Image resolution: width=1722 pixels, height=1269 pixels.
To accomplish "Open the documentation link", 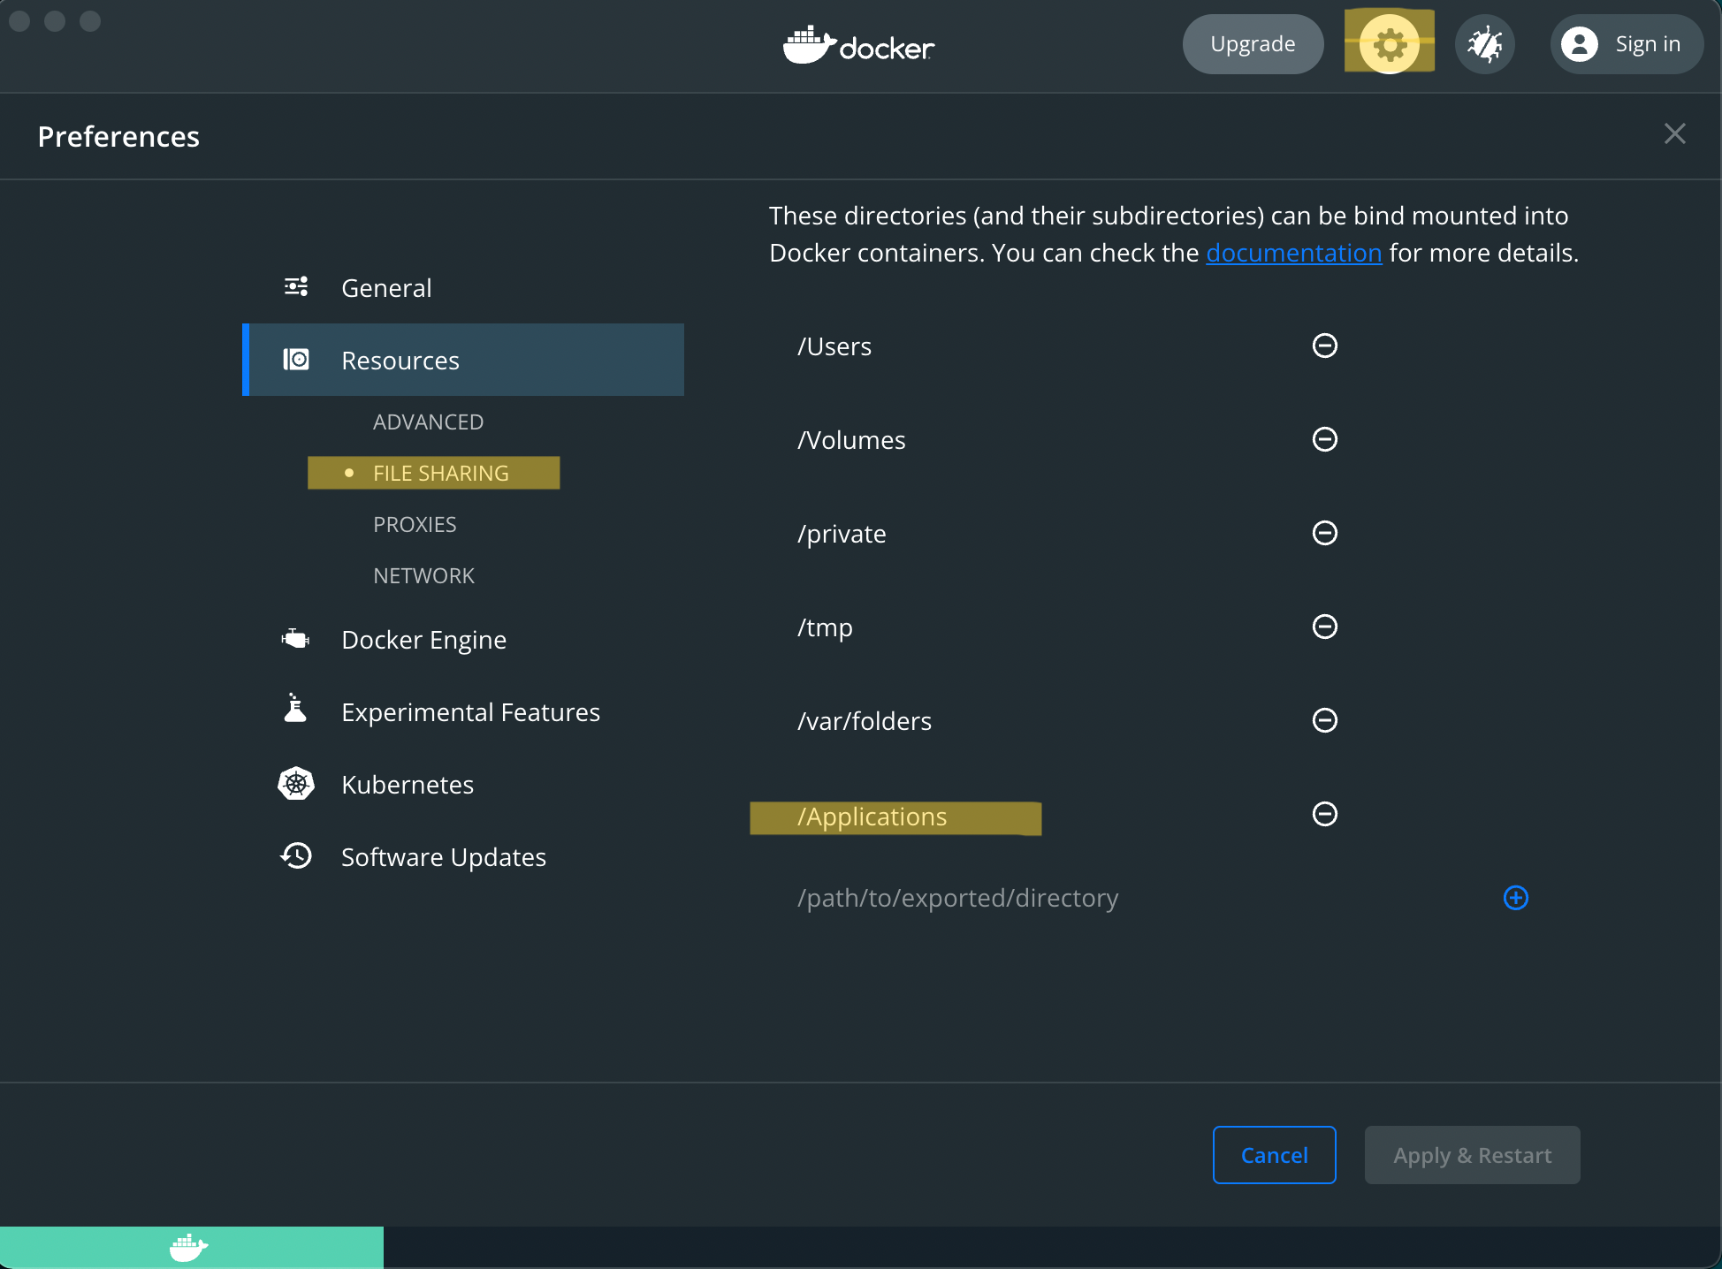I will click(1293, 254).
